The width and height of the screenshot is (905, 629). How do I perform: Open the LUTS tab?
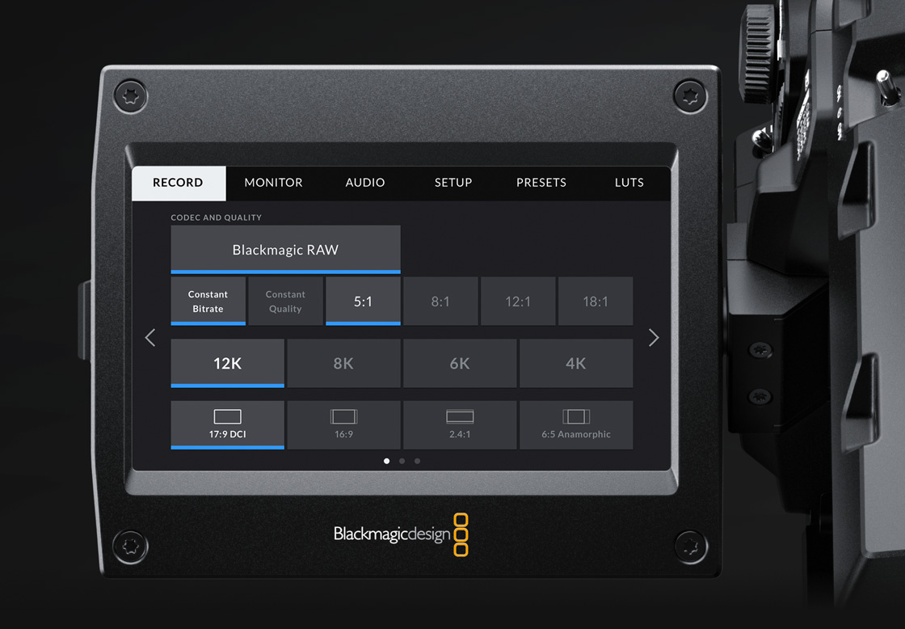[x=629, y=183]
